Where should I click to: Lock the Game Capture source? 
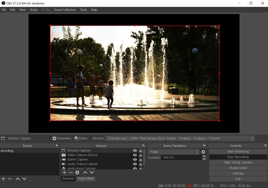coord(141,159)
